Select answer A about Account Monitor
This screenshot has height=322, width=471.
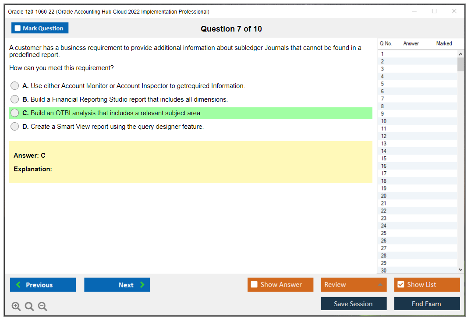(15, 86)
